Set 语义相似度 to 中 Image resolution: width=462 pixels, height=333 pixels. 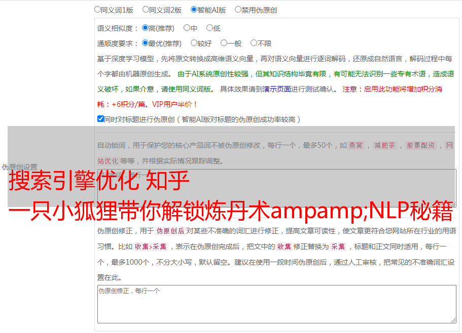pyautogui.click(x=187, y=28)
